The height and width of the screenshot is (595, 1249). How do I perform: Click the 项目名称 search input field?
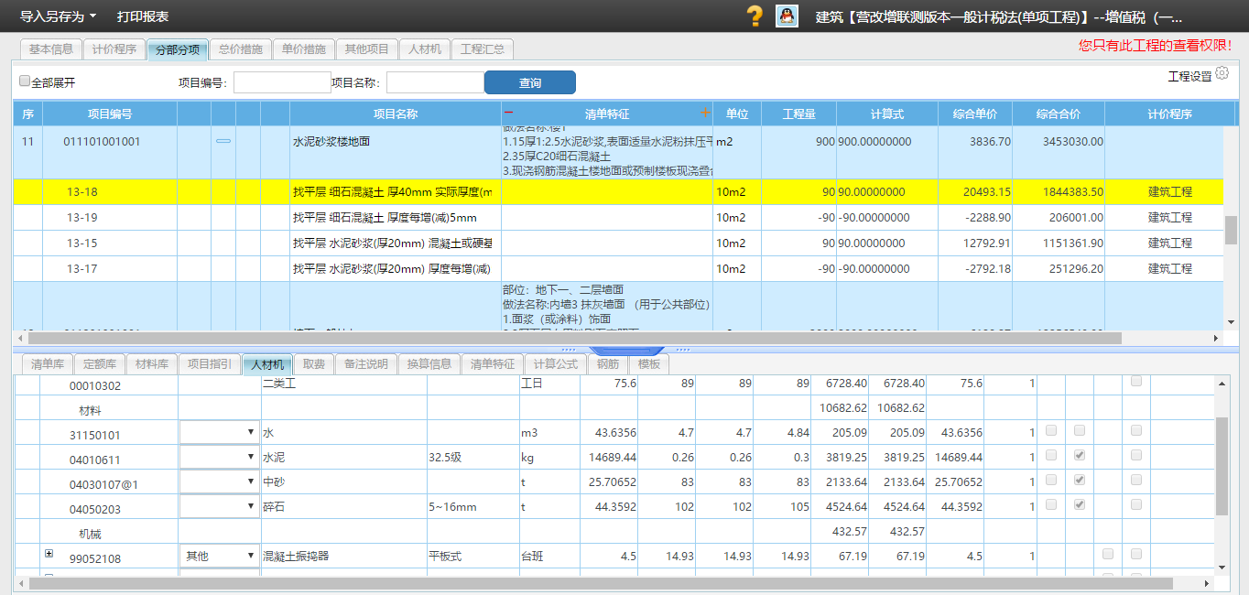coord(435,82)
